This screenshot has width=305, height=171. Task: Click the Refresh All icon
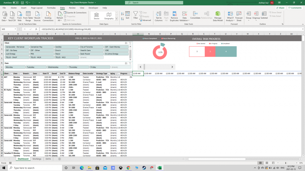click(60, 14)
